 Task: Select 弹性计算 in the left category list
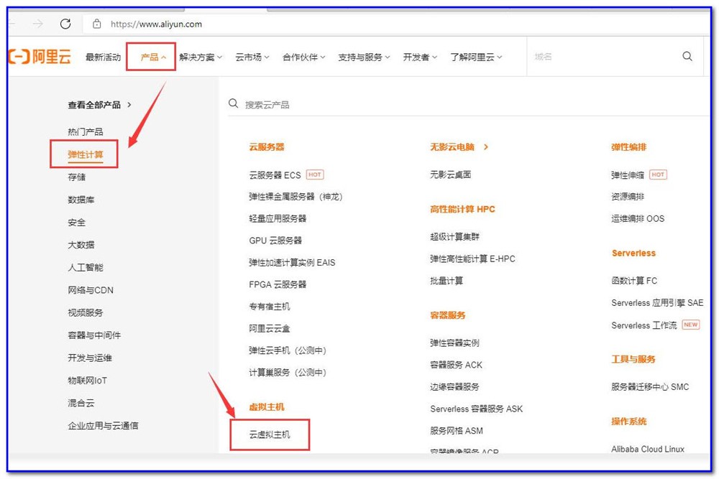(86, 154)
